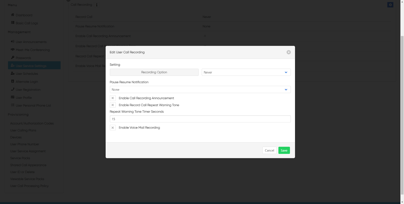404x204 pixels.
Task: Select User Service Settings menu item
Action: [x=34, y=65]
